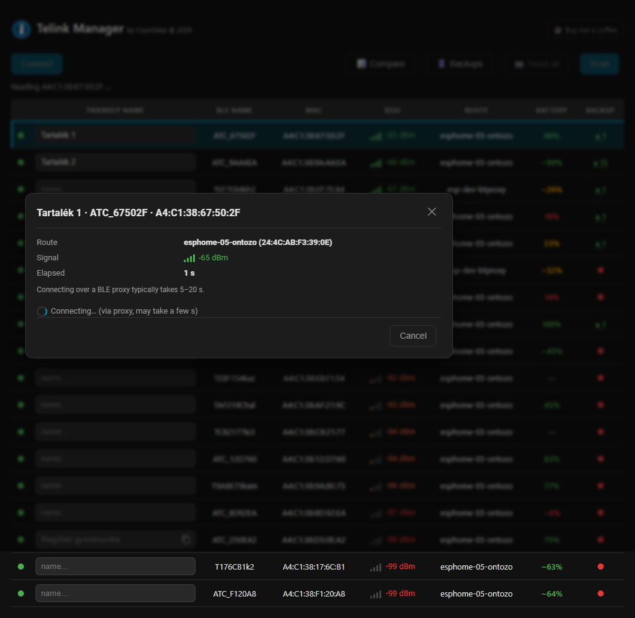This screenshot has width=635, height=618.
Task: Click the Route label in the dialog
Action: [x=47, y=242]
